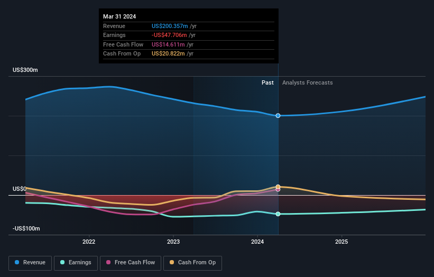Screen dimensions: 434x277
Task: Click the Analysts Forecasts label
Action: pyautogui.click(x=308, y=82)
